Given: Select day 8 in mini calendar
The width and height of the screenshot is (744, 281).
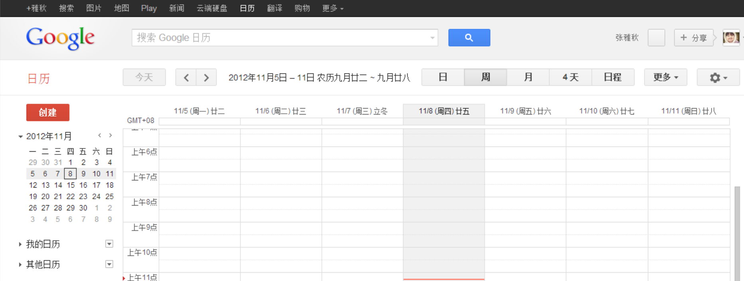Looking at the screenshot, I should pyautogui.click(x=70, y=174).
